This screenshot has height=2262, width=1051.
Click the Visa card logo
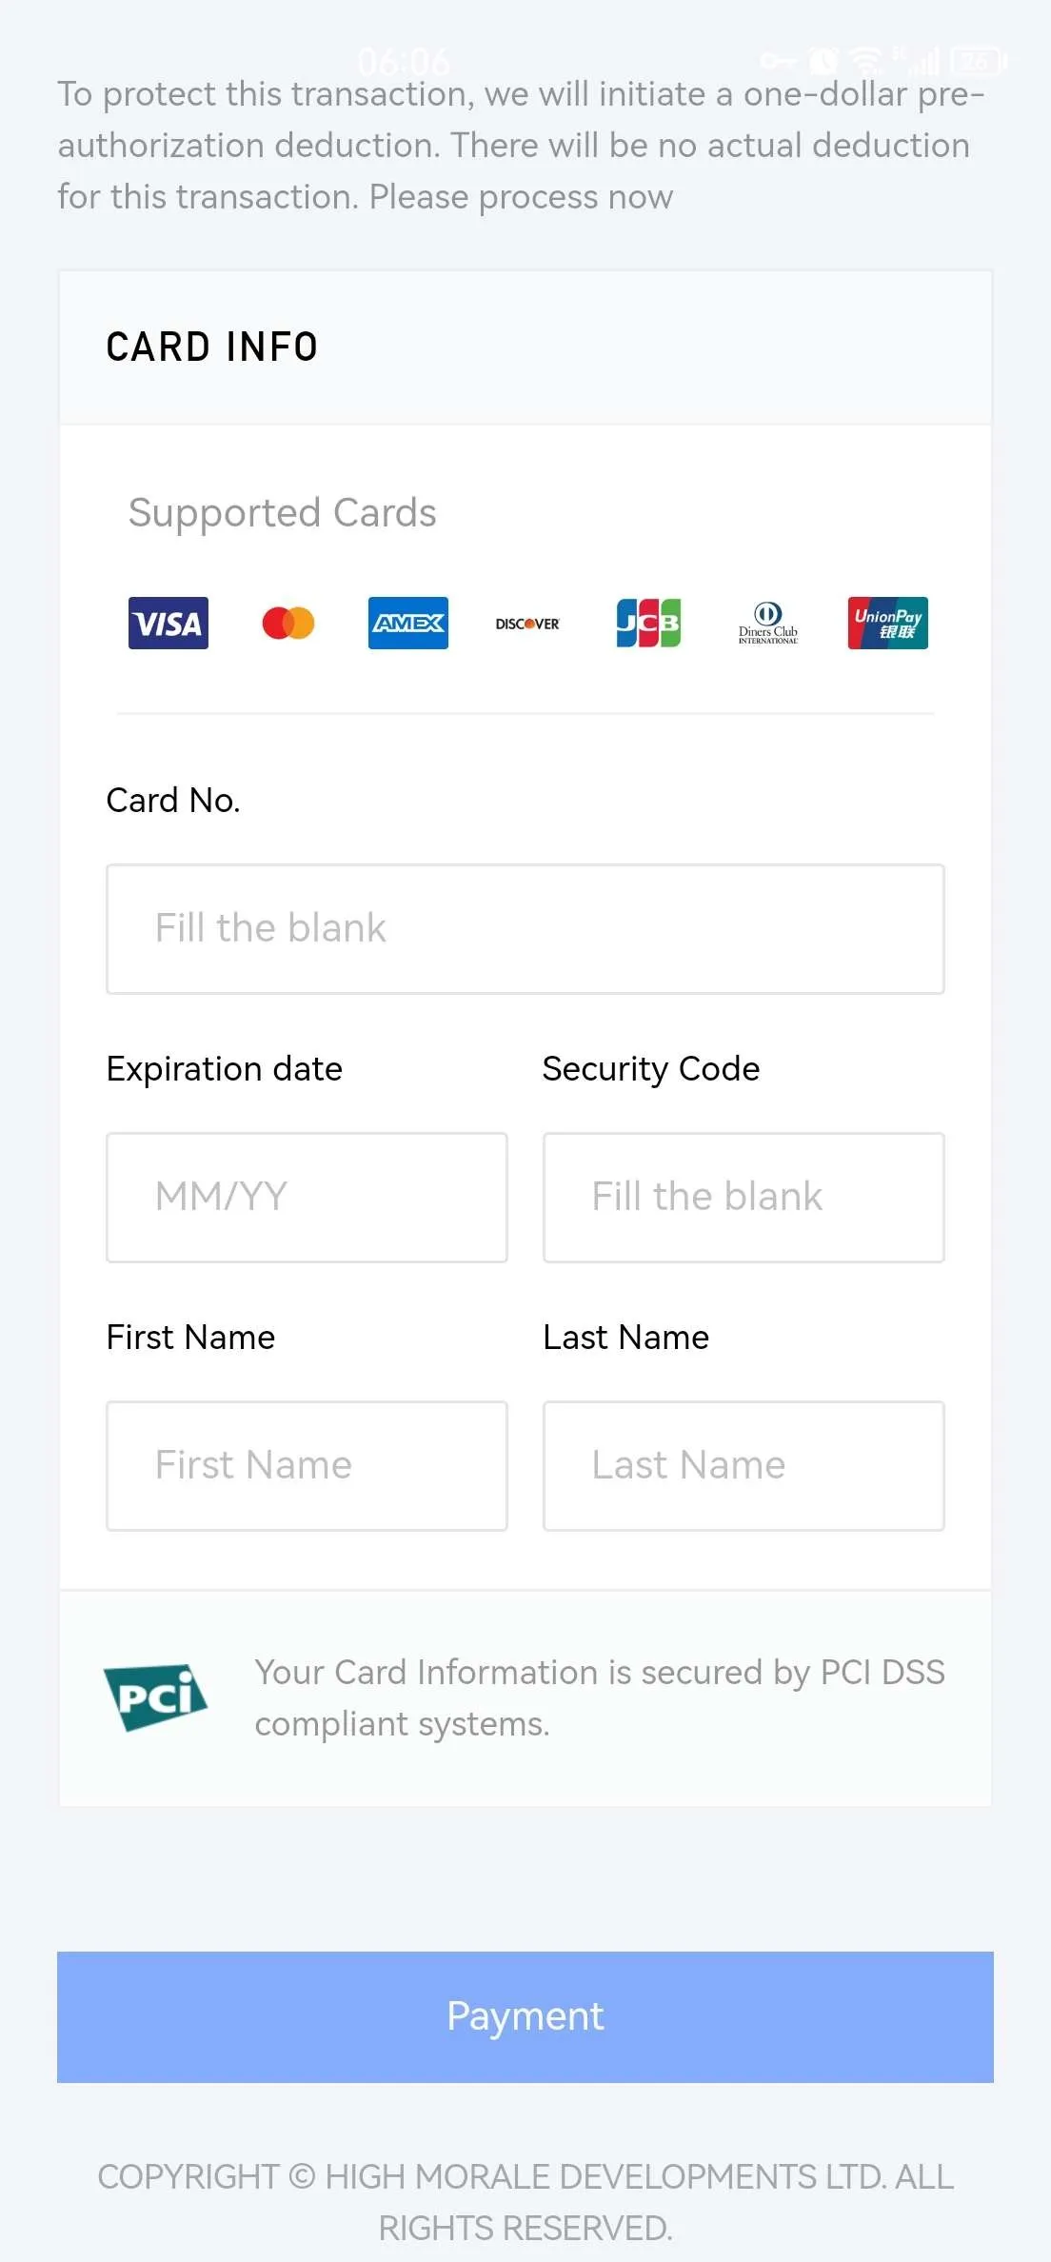point(169,624)
